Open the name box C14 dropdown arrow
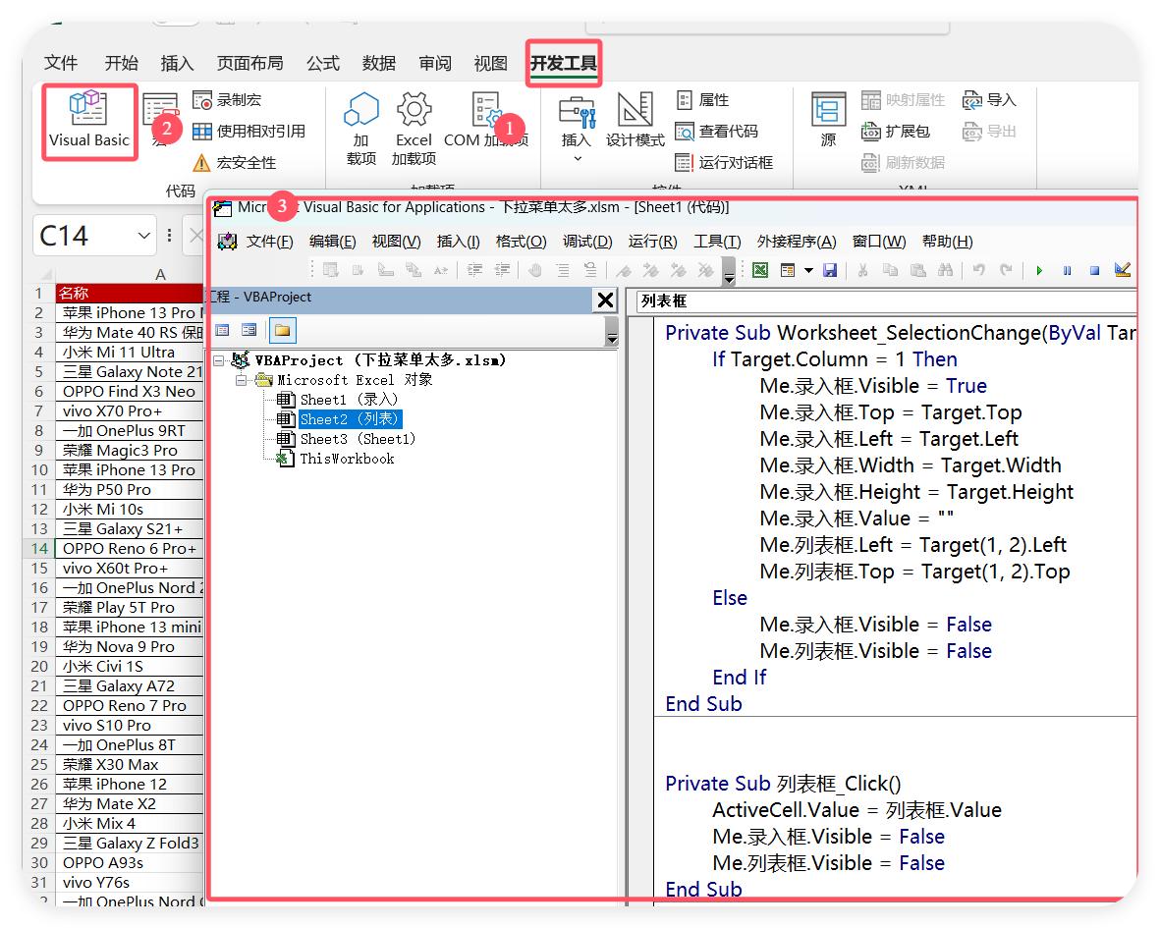Screen dimensions: 1160x928 click(x=143, y=236)
